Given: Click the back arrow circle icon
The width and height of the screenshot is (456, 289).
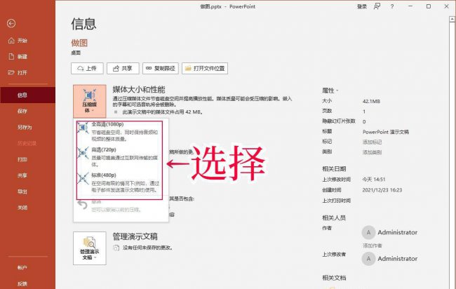Looking at the screenshot, I should (11, 23).
